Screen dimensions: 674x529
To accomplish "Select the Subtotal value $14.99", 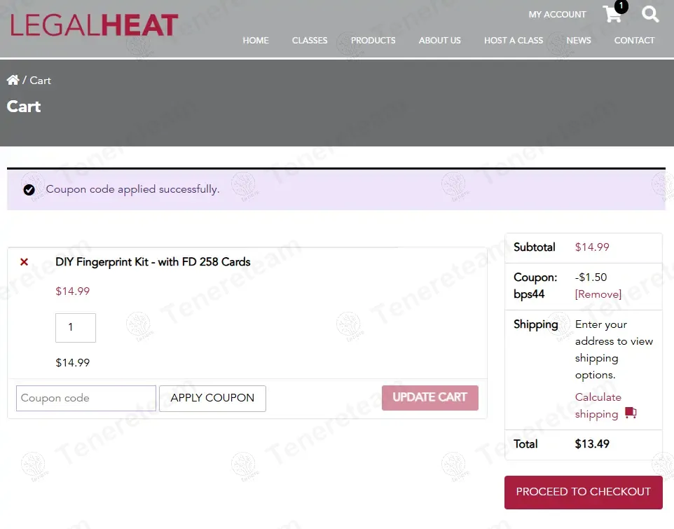I will [x=592, y=247].
